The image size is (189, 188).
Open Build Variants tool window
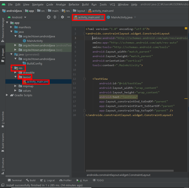click(3, 143)
